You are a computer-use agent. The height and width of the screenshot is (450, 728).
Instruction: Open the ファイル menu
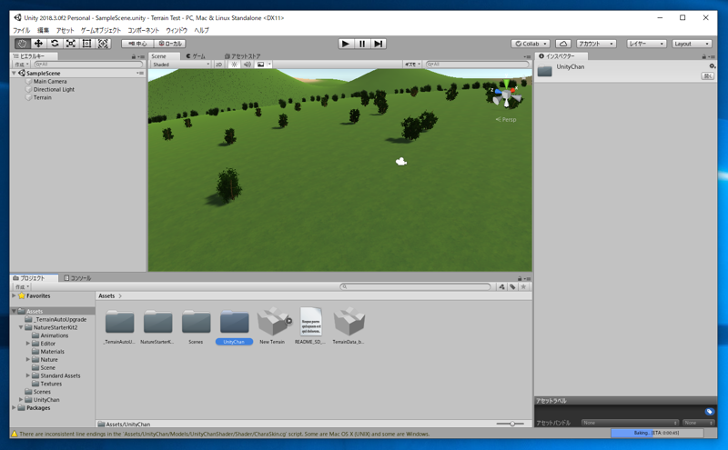click(x=21, y=30)
